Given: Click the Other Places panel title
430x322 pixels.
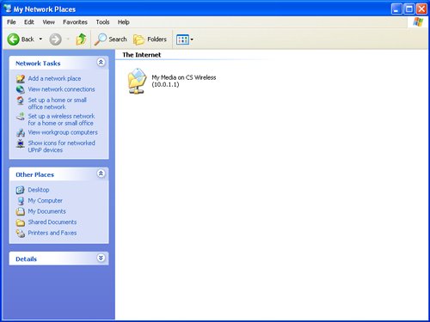Looking at the screenshot, I should (x=34, y=174).
